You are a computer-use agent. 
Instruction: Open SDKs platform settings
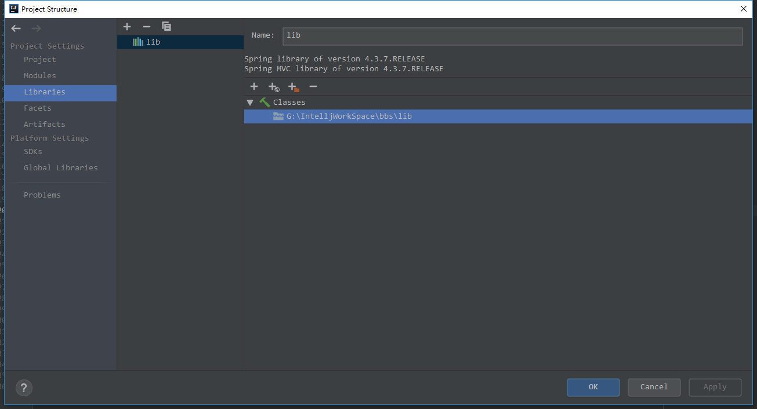point(33,152)
